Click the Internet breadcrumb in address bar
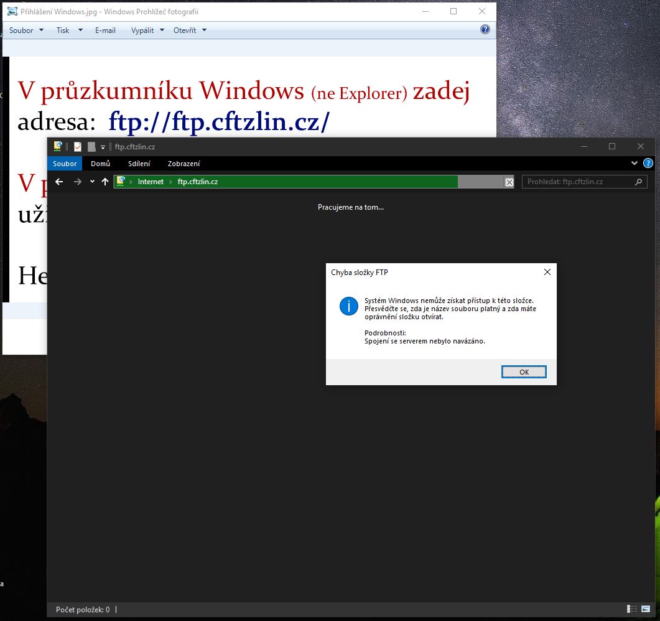660x621 pixels. [151, 182]
